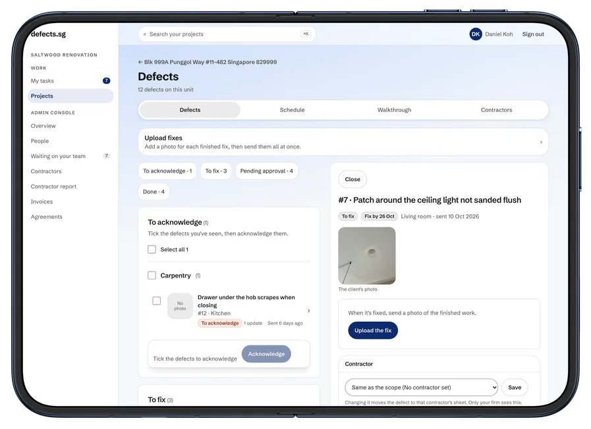Click the search magnifier icon

tap(145, 34)
